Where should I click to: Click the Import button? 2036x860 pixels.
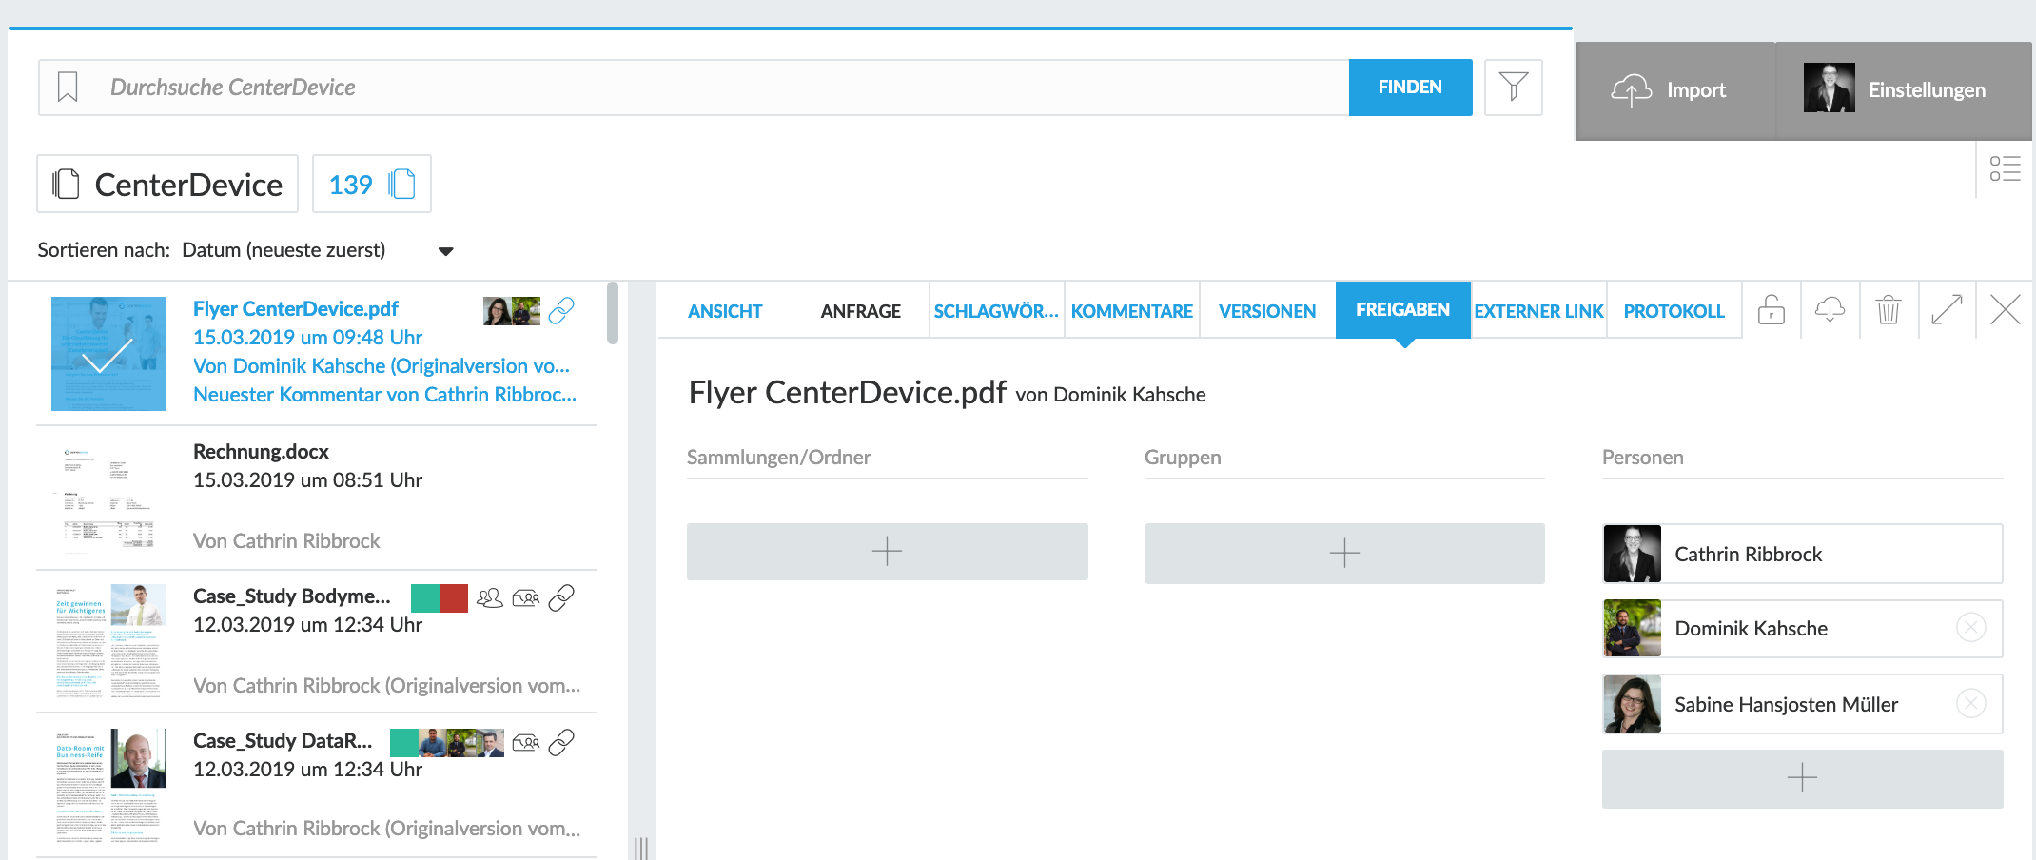[x=1674, y=90]
